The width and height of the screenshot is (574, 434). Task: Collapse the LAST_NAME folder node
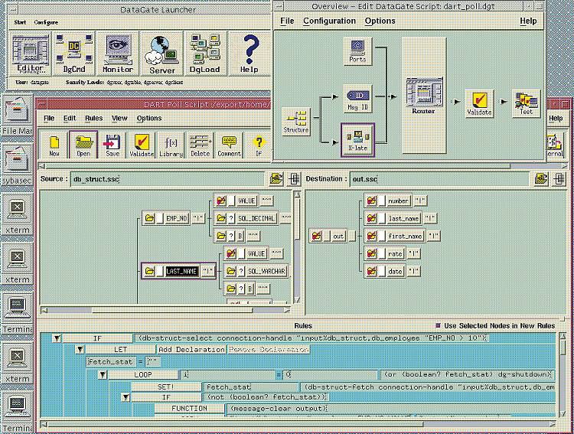[149, 272]
